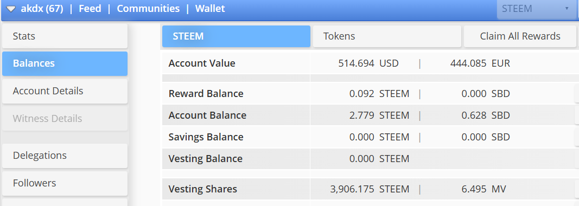Select the Reward Balance row label
The width and height of the screenshot is (579, 206).
[x=206, y=94]
